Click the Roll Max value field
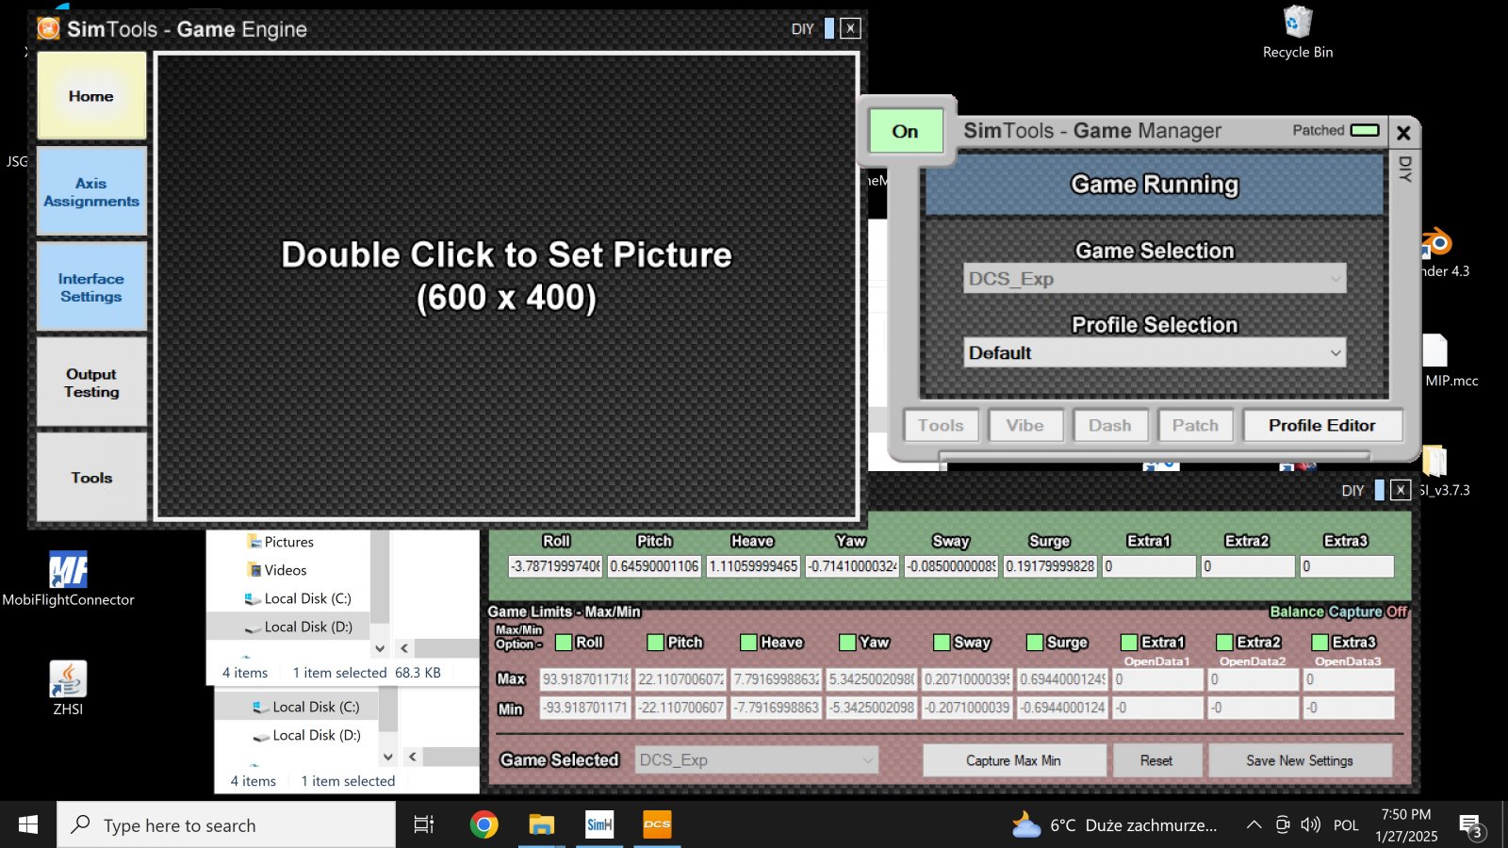Viewport: 1508px width, 848px height. 585,678
